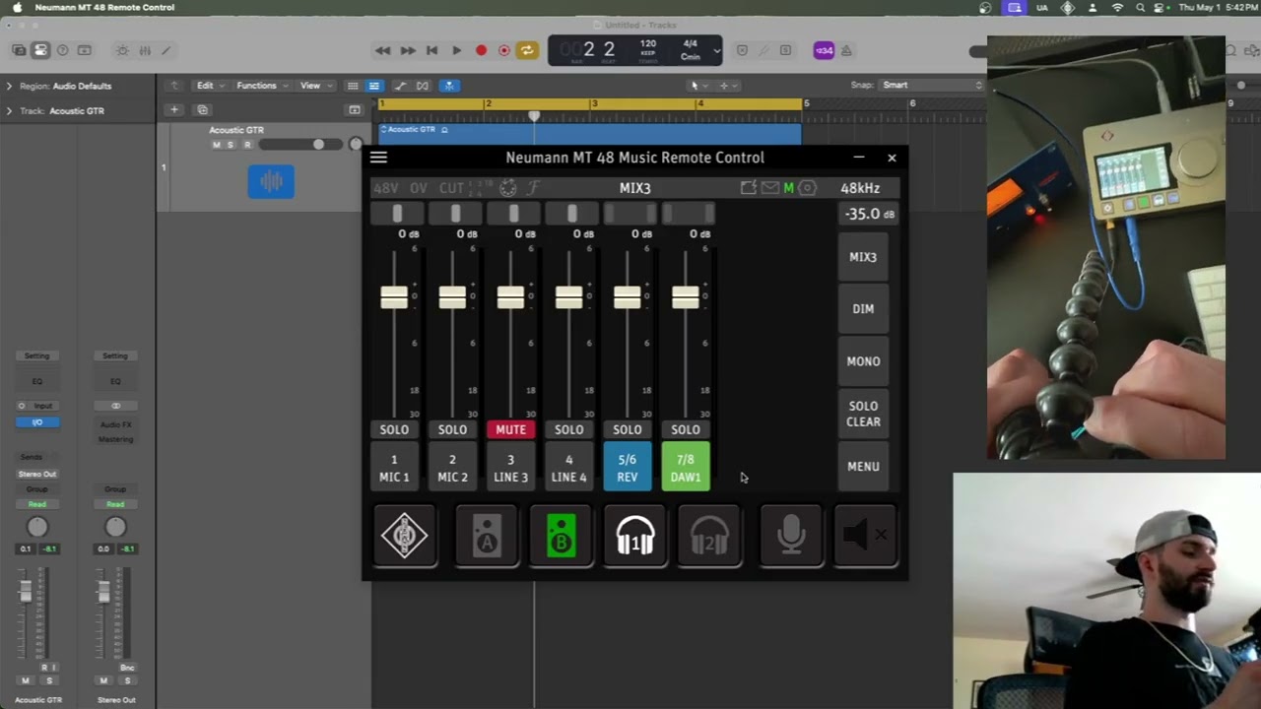Toggle SOLO on 7/8 DAW1 channel
Screen dimensions: 1261x709
click(686, 429)
